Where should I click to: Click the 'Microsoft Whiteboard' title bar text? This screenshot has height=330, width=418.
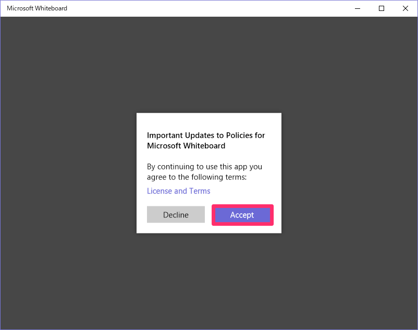tap(37, 8)
